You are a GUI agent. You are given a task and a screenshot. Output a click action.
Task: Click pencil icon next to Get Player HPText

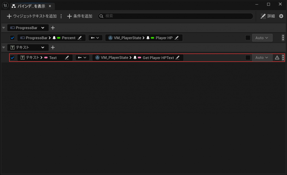[x=177, y=58]
